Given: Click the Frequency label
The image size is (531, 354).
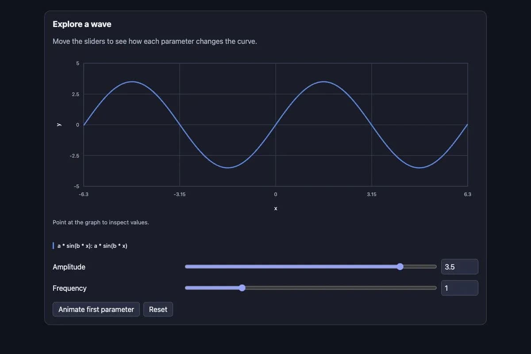Looking at the screenshot, I should (x=69, y=288).
